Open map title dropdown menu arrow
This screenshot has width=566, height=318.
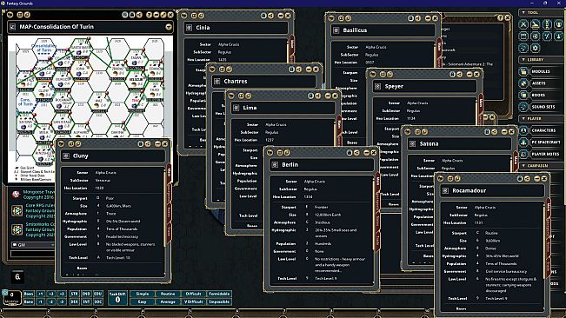pyautogui.click(x=168, y=27)
